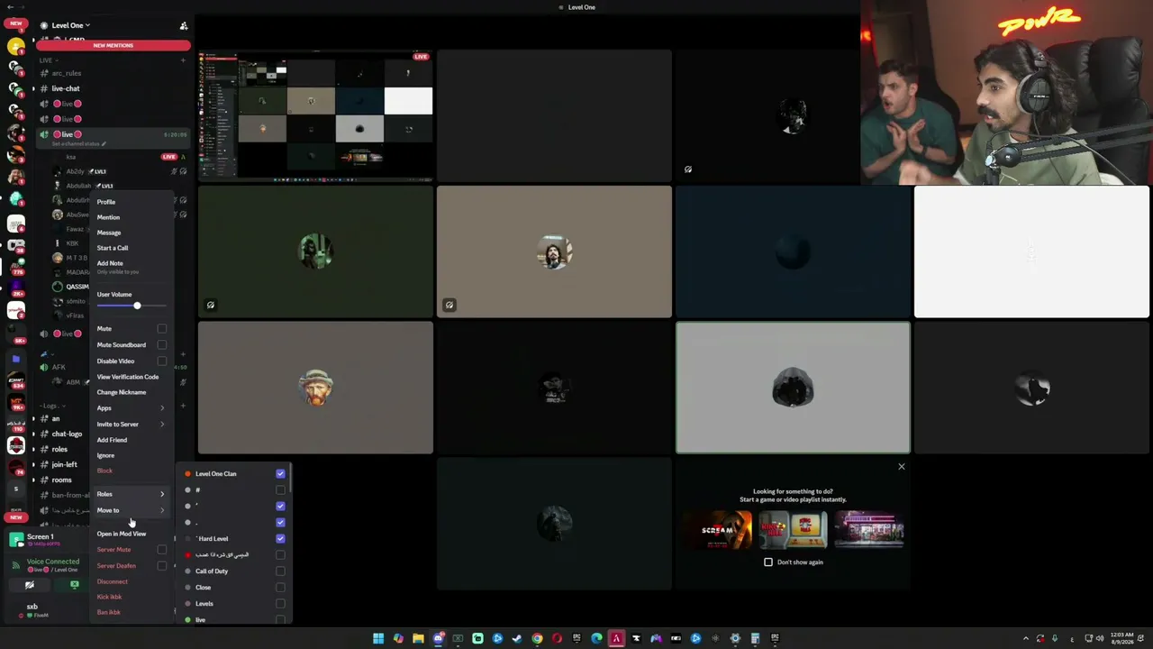Check the Call of Duty role checkbox

tap(281, 571)
